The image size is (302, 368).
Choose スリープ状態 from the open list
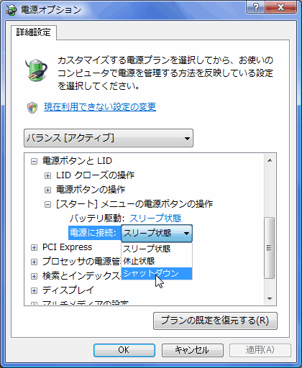point(157,249)
